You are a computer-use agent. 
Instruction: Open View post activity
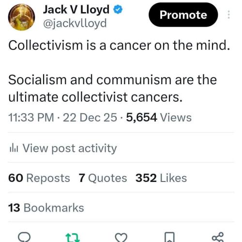click(x=70, y=148)
